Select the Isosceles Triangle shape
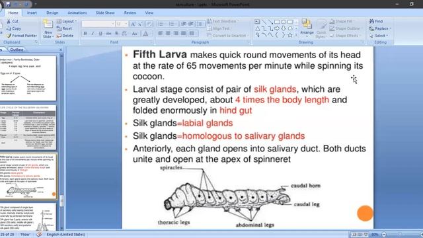Image resolution: width=423 pixels, height=238 pixels. point(258,28)
